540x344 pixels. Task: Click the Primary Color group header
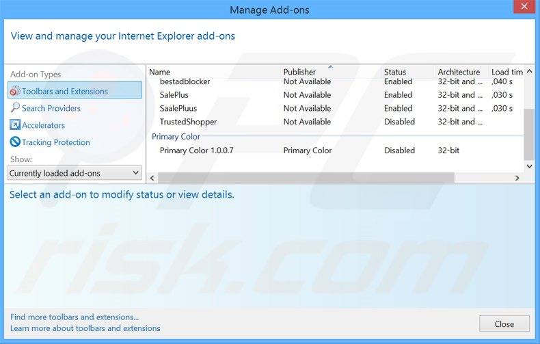(x=176, y=137)
